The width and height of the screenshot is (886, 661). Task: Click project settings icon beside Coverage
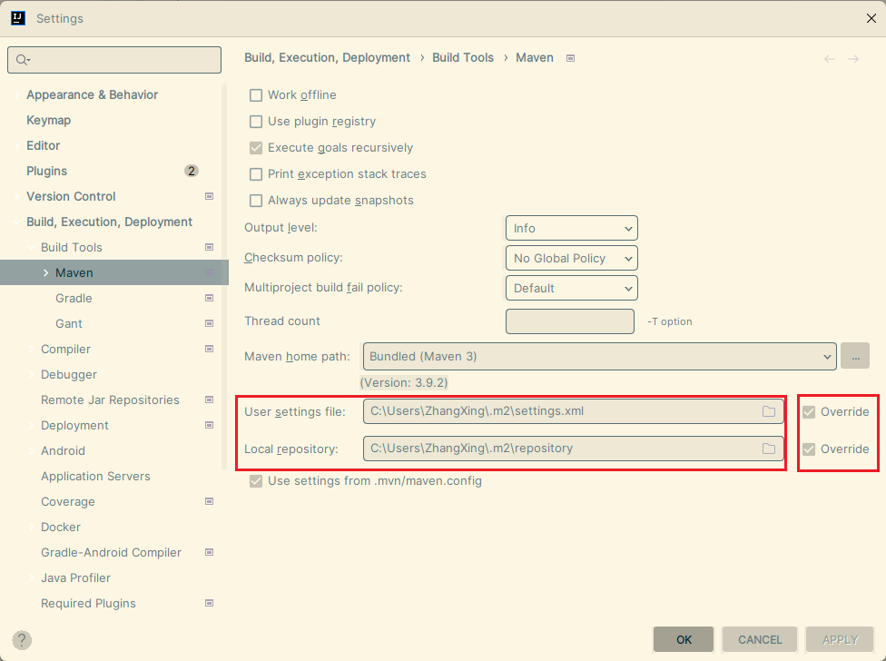(x=209, y=501)
